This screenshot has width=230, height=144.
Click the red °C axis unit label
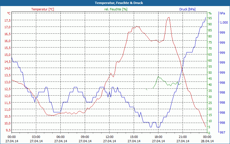pyautogui.click(x=9, y=13)
